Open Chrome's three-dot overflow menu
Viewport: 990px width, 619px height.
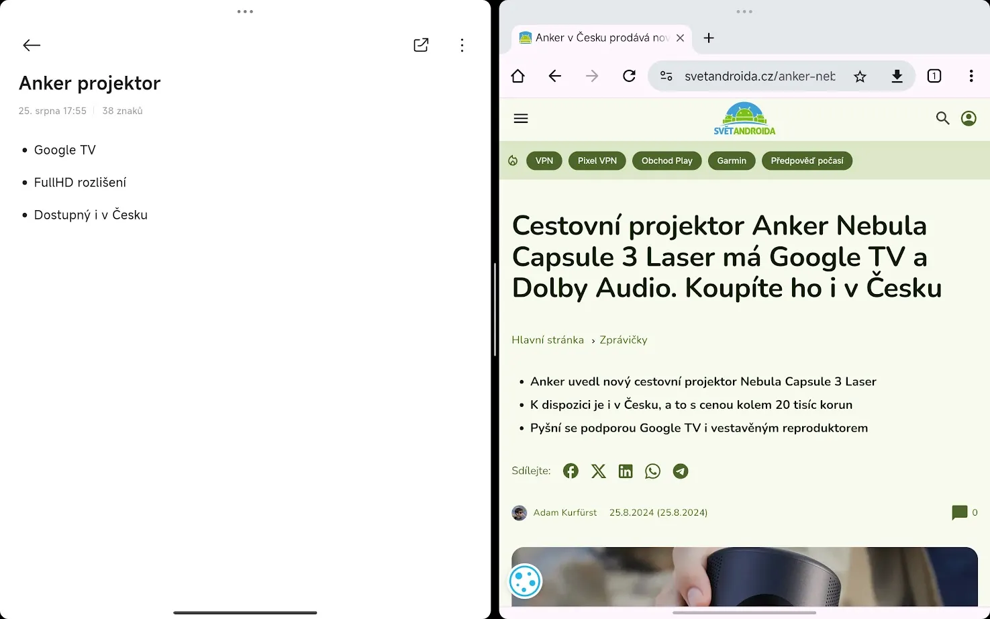click(971, 76)
